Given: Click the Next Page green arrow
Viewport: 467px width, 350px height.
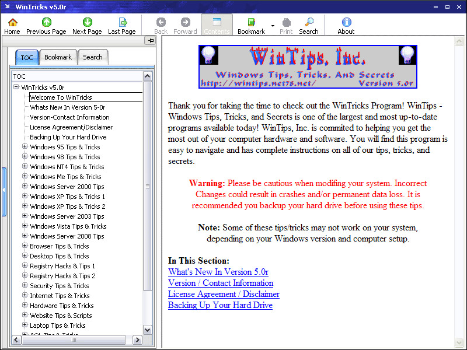Looking at the screenshot, I should pyautogui.click(x=87, y=22).
